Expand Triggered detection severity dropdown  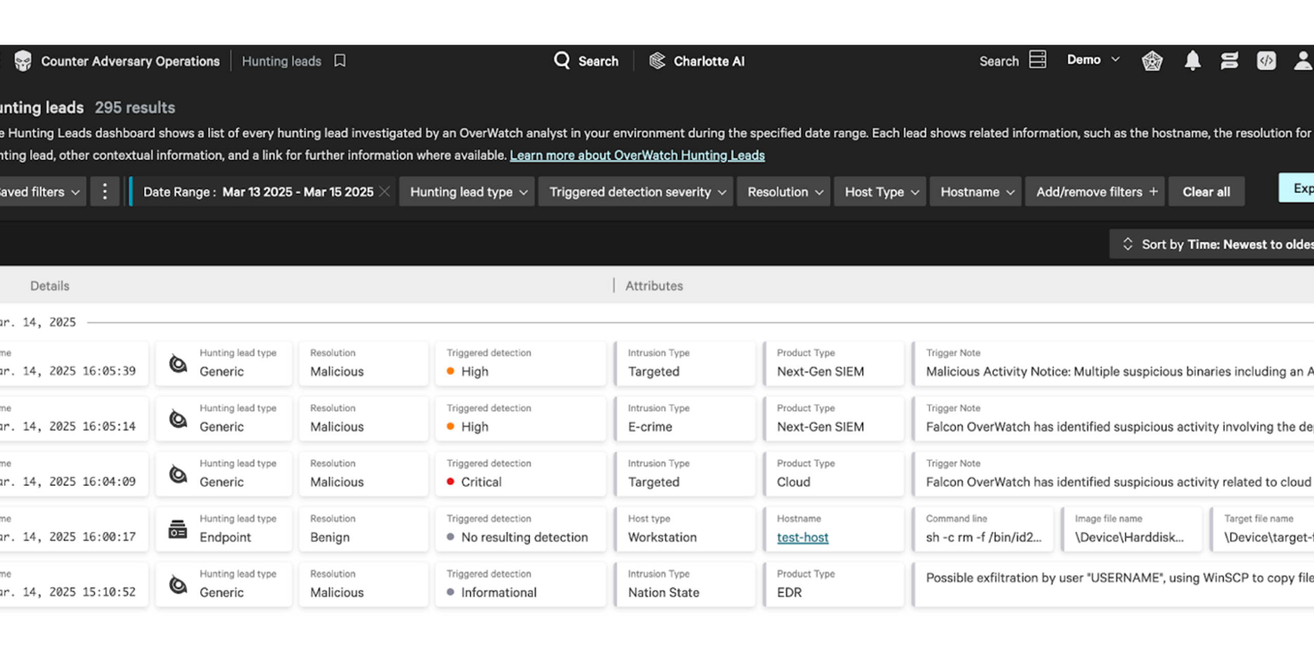(x=635, y=192)
